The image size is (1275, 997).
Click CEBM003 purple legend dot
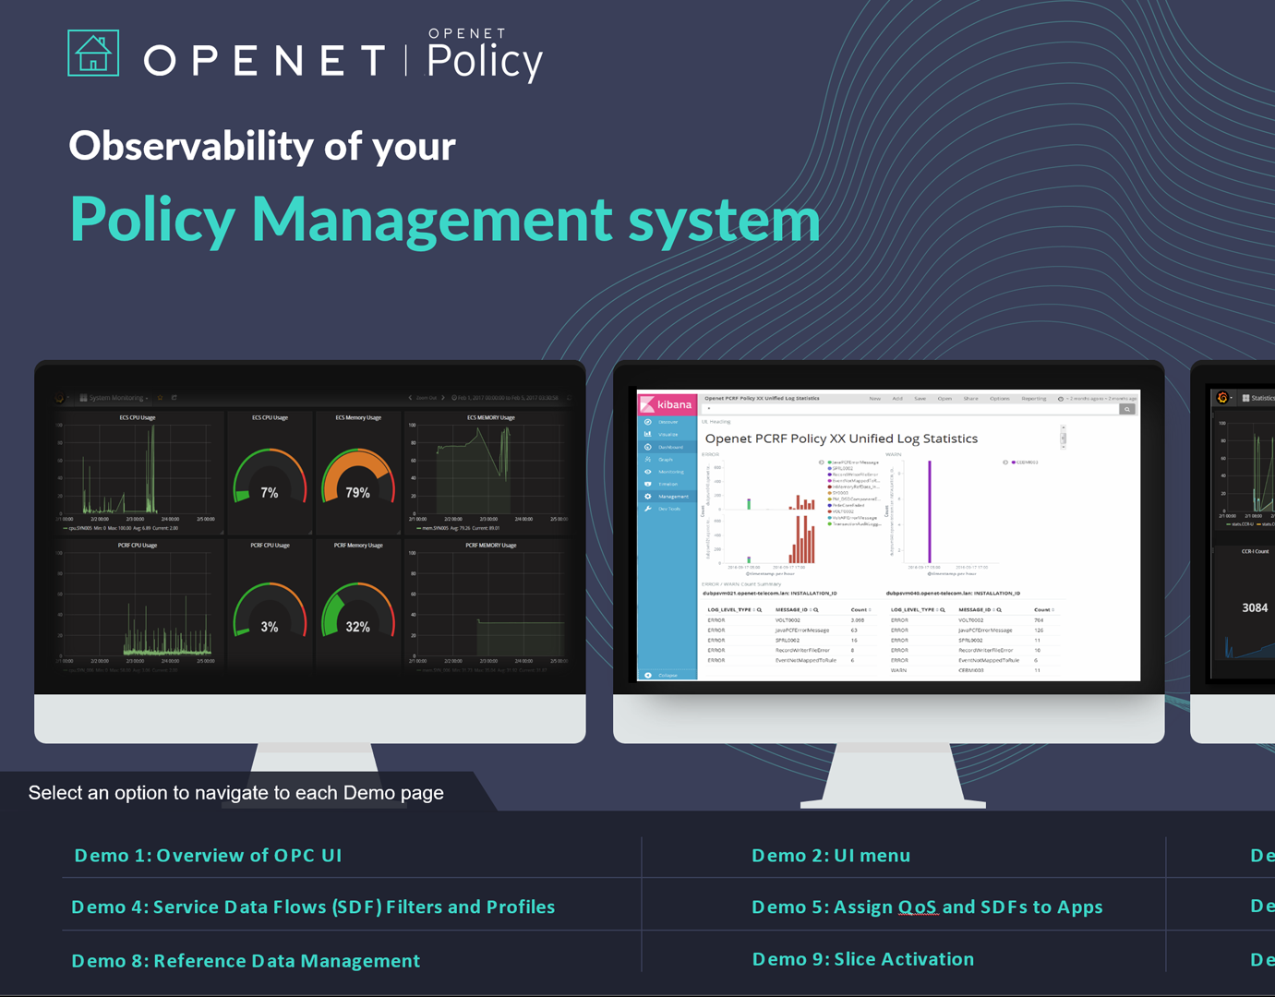tap(1014, 462)
